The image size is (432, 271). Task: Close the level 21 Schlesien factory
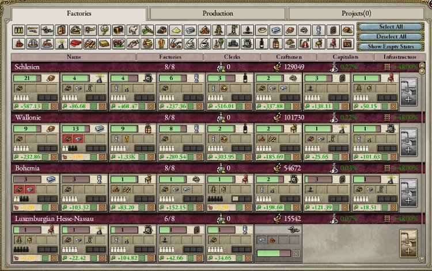[54, 107]
